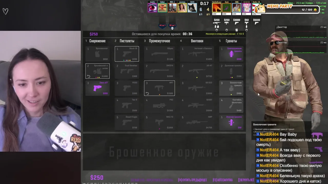Select player avatar 2005

[237, 8]
